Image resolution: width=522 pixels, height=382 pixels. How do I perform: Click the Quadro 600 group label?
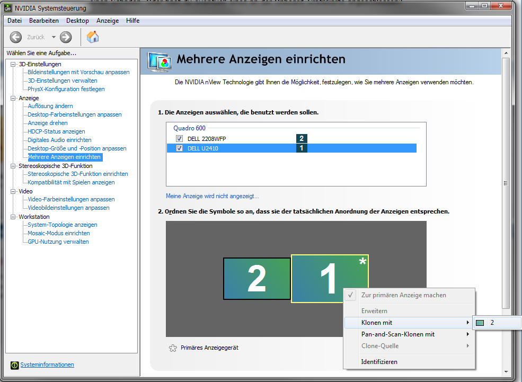tap(189, 128)
